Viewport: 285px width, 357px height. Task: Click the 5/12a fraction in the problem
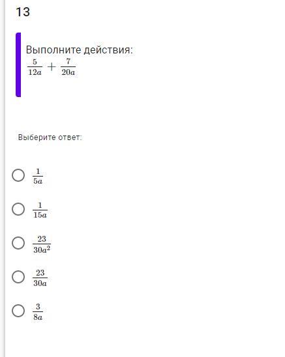point(35,67)
